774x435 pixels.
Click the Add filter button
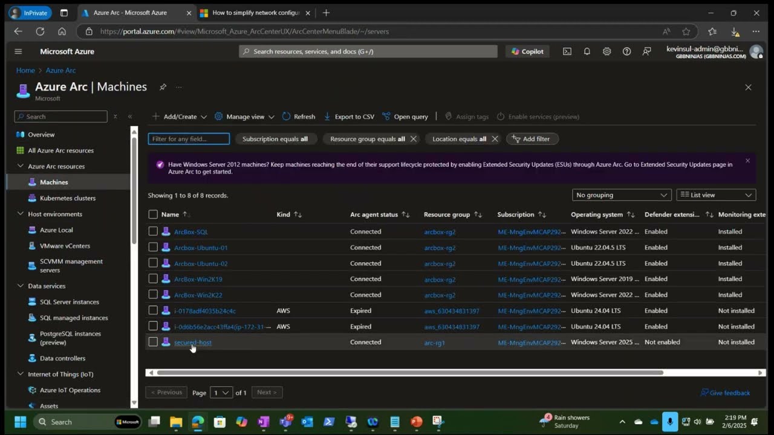click(x=532, y=139)
